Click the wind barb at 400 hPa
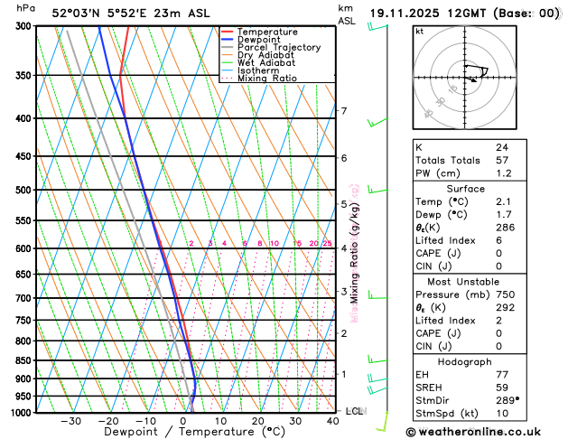This screenshot has height=439, width=568. [377, 122]
